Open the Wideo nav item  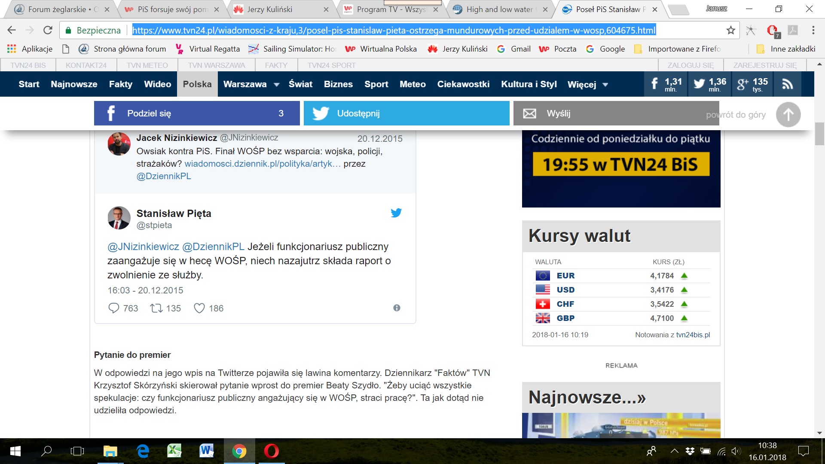click(x=158, y=84)
